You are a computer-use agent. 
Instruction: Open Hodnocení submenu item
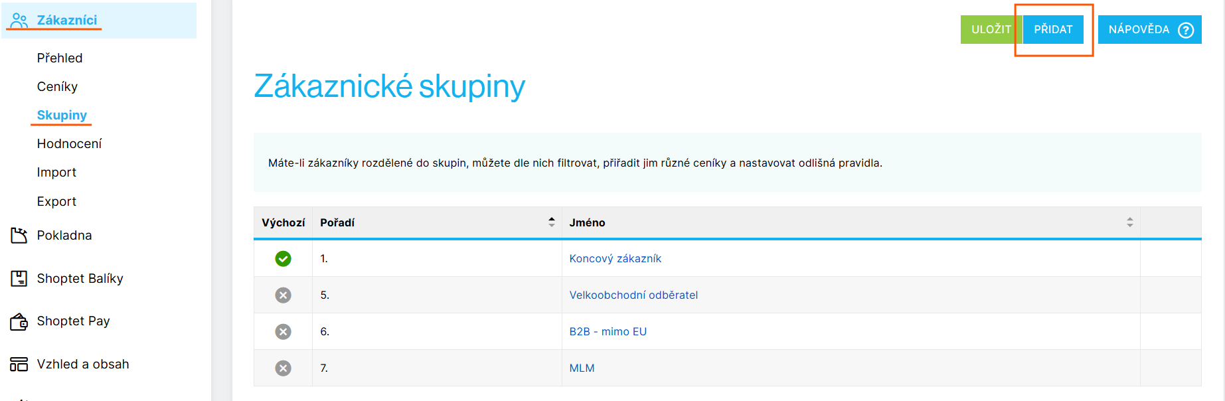69,143
